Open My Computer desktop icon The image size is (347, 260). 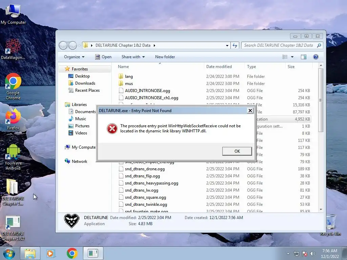pos(13,15)
